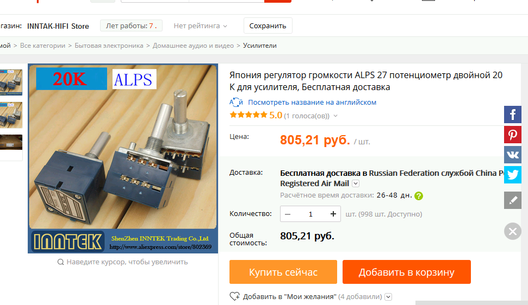This screenshot has height=305, width=528.
Task: Click the pencil edit icon in the sidebar
Action: [x=513, y=200]
